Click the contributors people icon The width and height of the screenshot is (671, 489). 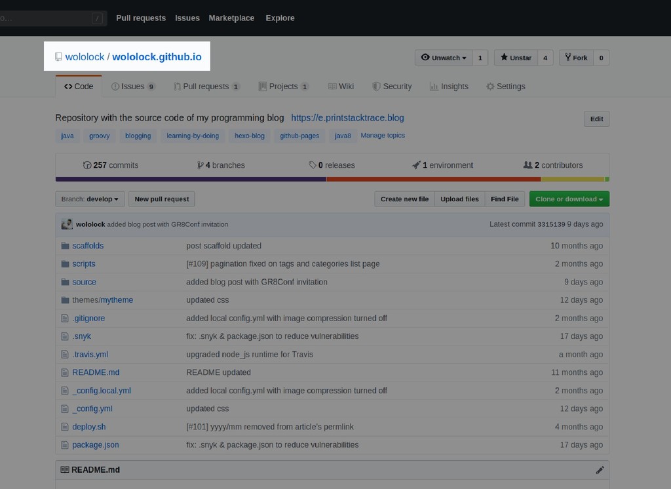(x=527, y=165)
